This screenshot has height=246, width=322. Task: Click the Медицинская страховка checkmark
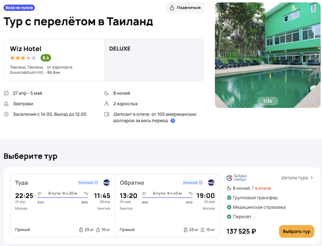229,207
